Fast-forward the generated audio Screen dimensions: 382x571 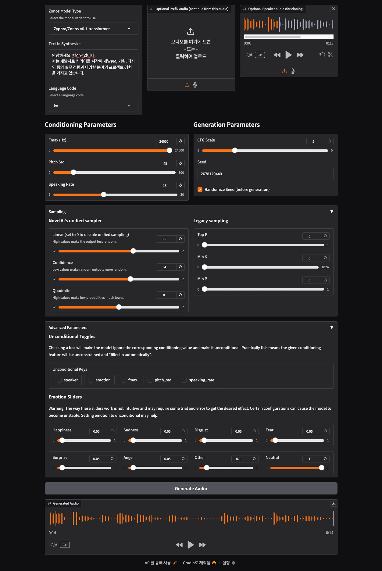202,545
